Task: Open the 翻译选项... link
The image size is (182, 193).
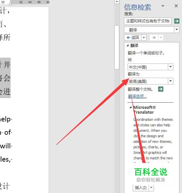Action: (x=137, y=96)
